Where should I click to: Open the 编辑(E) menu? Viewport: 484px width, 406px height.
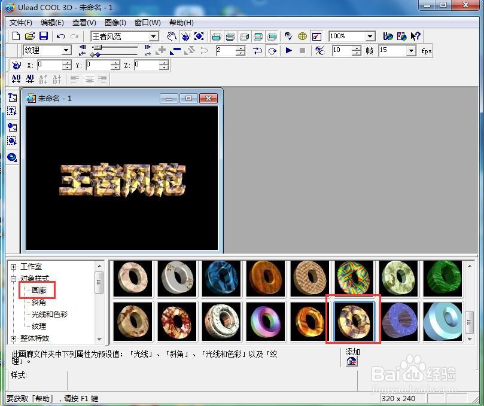(52, 23)
